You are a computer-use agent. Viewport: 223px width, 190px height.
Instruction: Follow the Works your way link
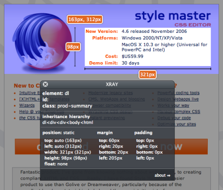pyautogui.click(x=173, y=105)
